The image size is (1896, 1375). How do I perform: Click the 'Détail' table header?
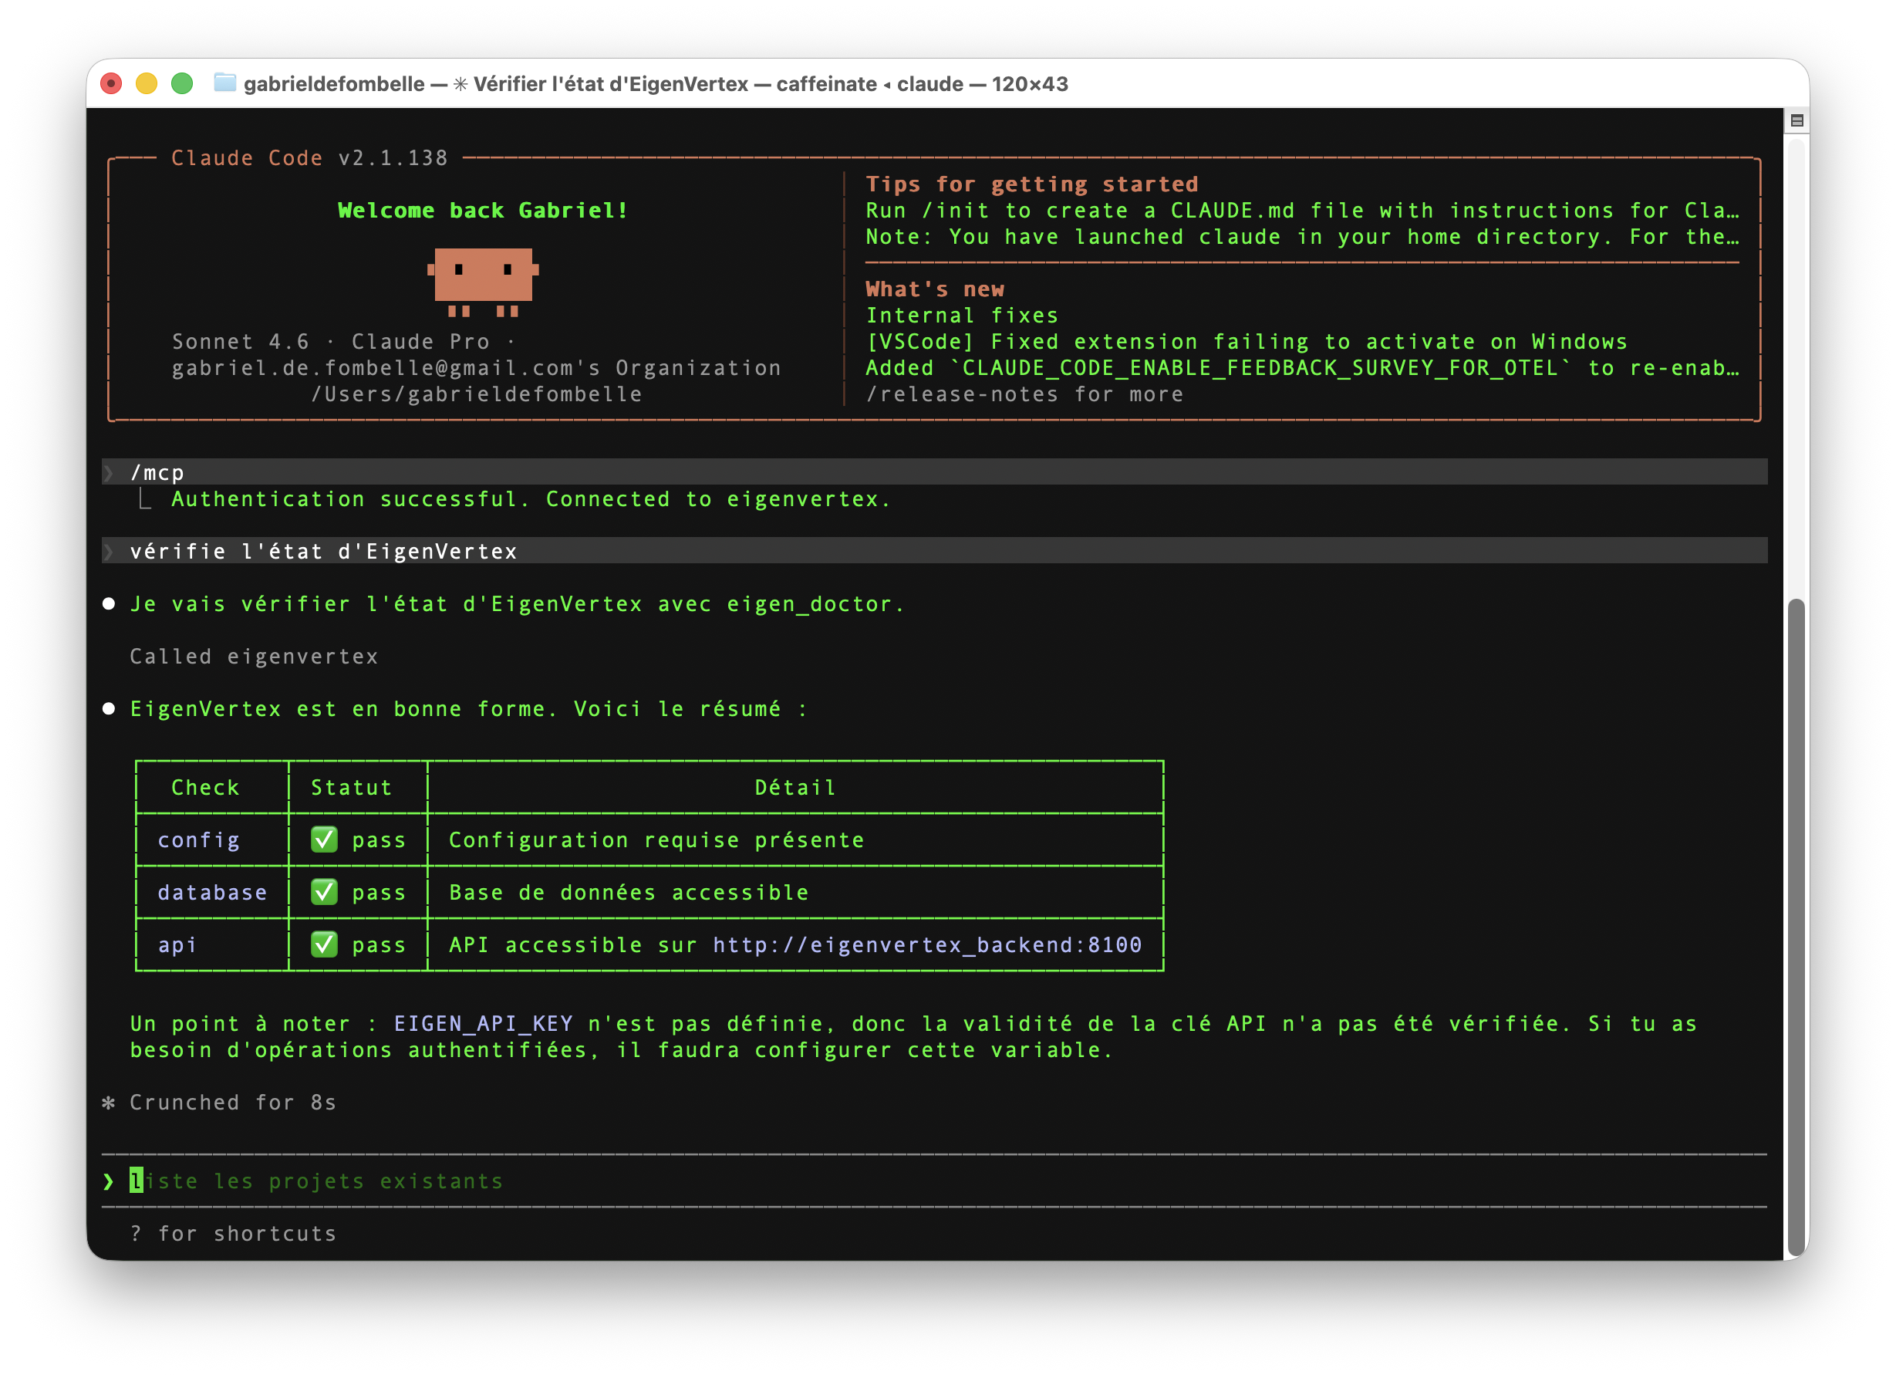tap(794, 788)
